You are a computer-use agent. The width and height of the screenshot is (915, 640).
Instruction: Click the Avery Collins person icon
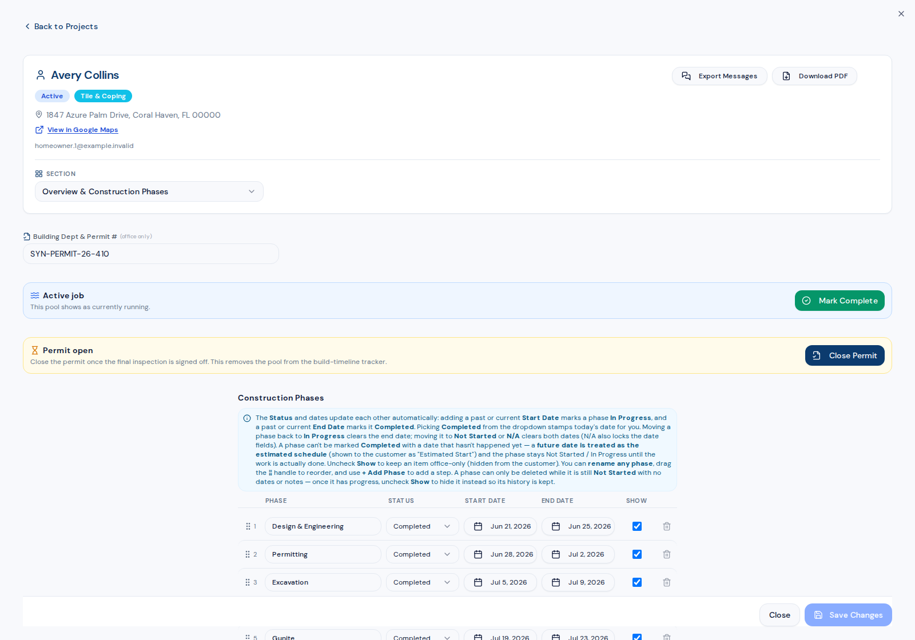(41, 75)
